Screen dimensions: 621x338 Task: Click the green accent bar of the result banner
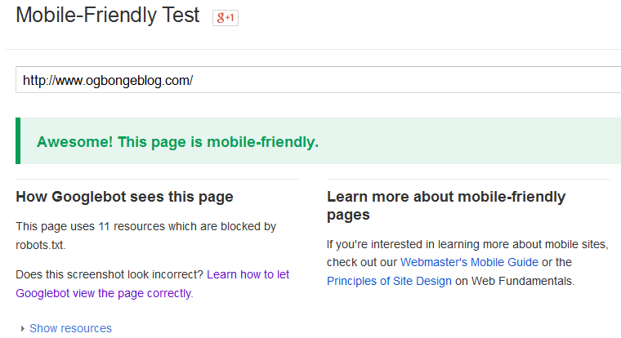[x=18, y=141]
